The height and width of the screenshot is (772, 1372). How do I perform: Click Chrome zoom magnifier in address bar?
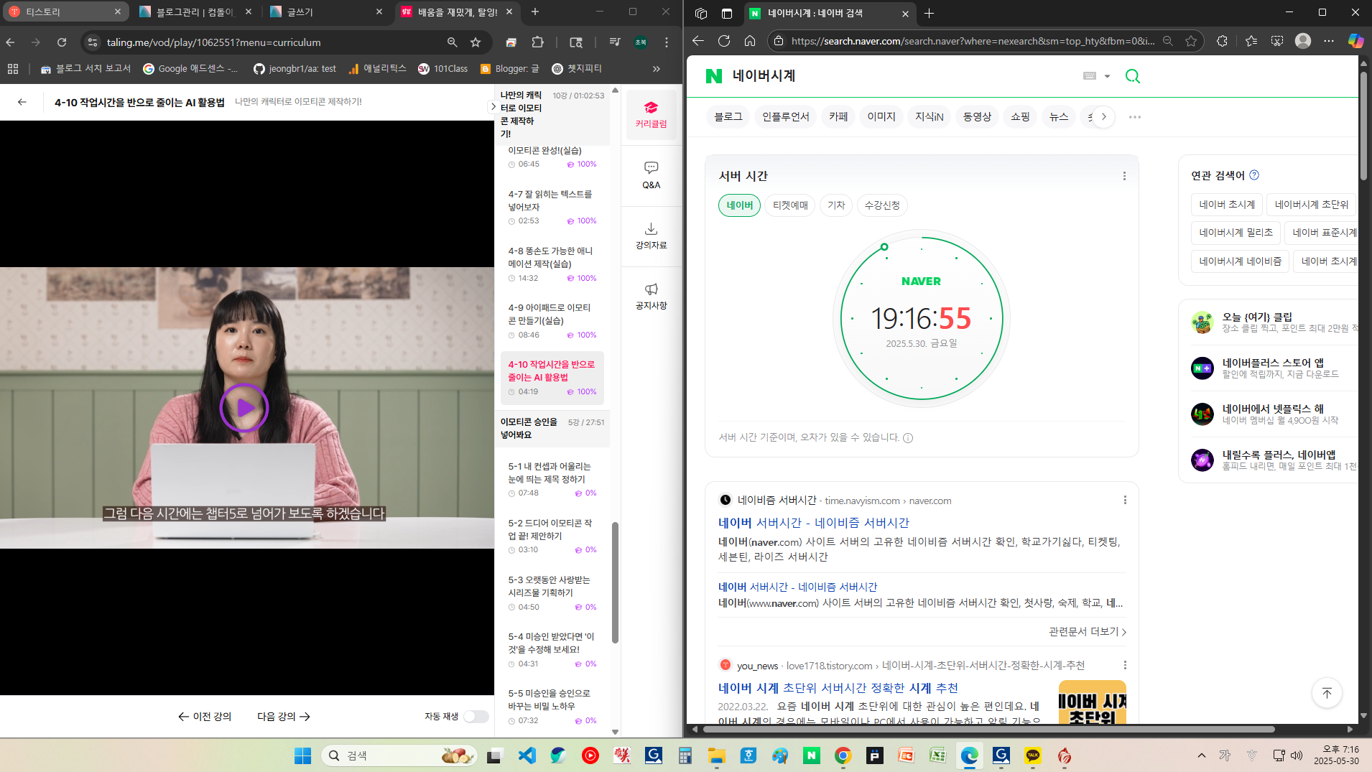point(452,42)
